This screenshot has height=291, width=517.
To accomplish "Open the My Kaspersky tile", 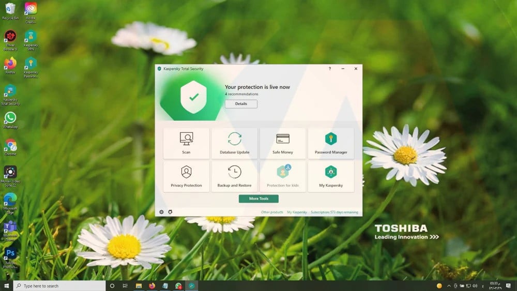I will point(331,177).
